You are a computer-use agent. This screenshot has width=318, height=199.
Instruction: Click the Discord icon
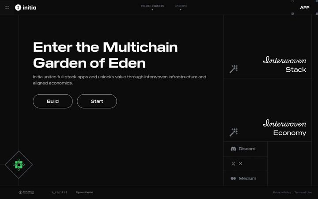[233, 149]
